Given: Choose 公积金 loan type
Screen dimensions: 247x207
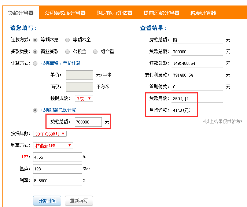Looking at the screenshot, I should [67, 52].
